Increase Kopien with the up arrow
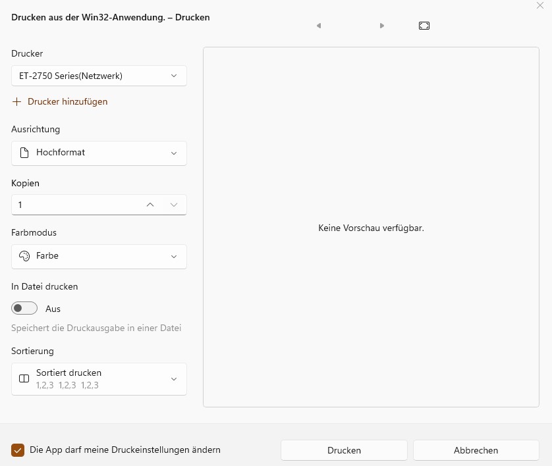 point(150,205)
